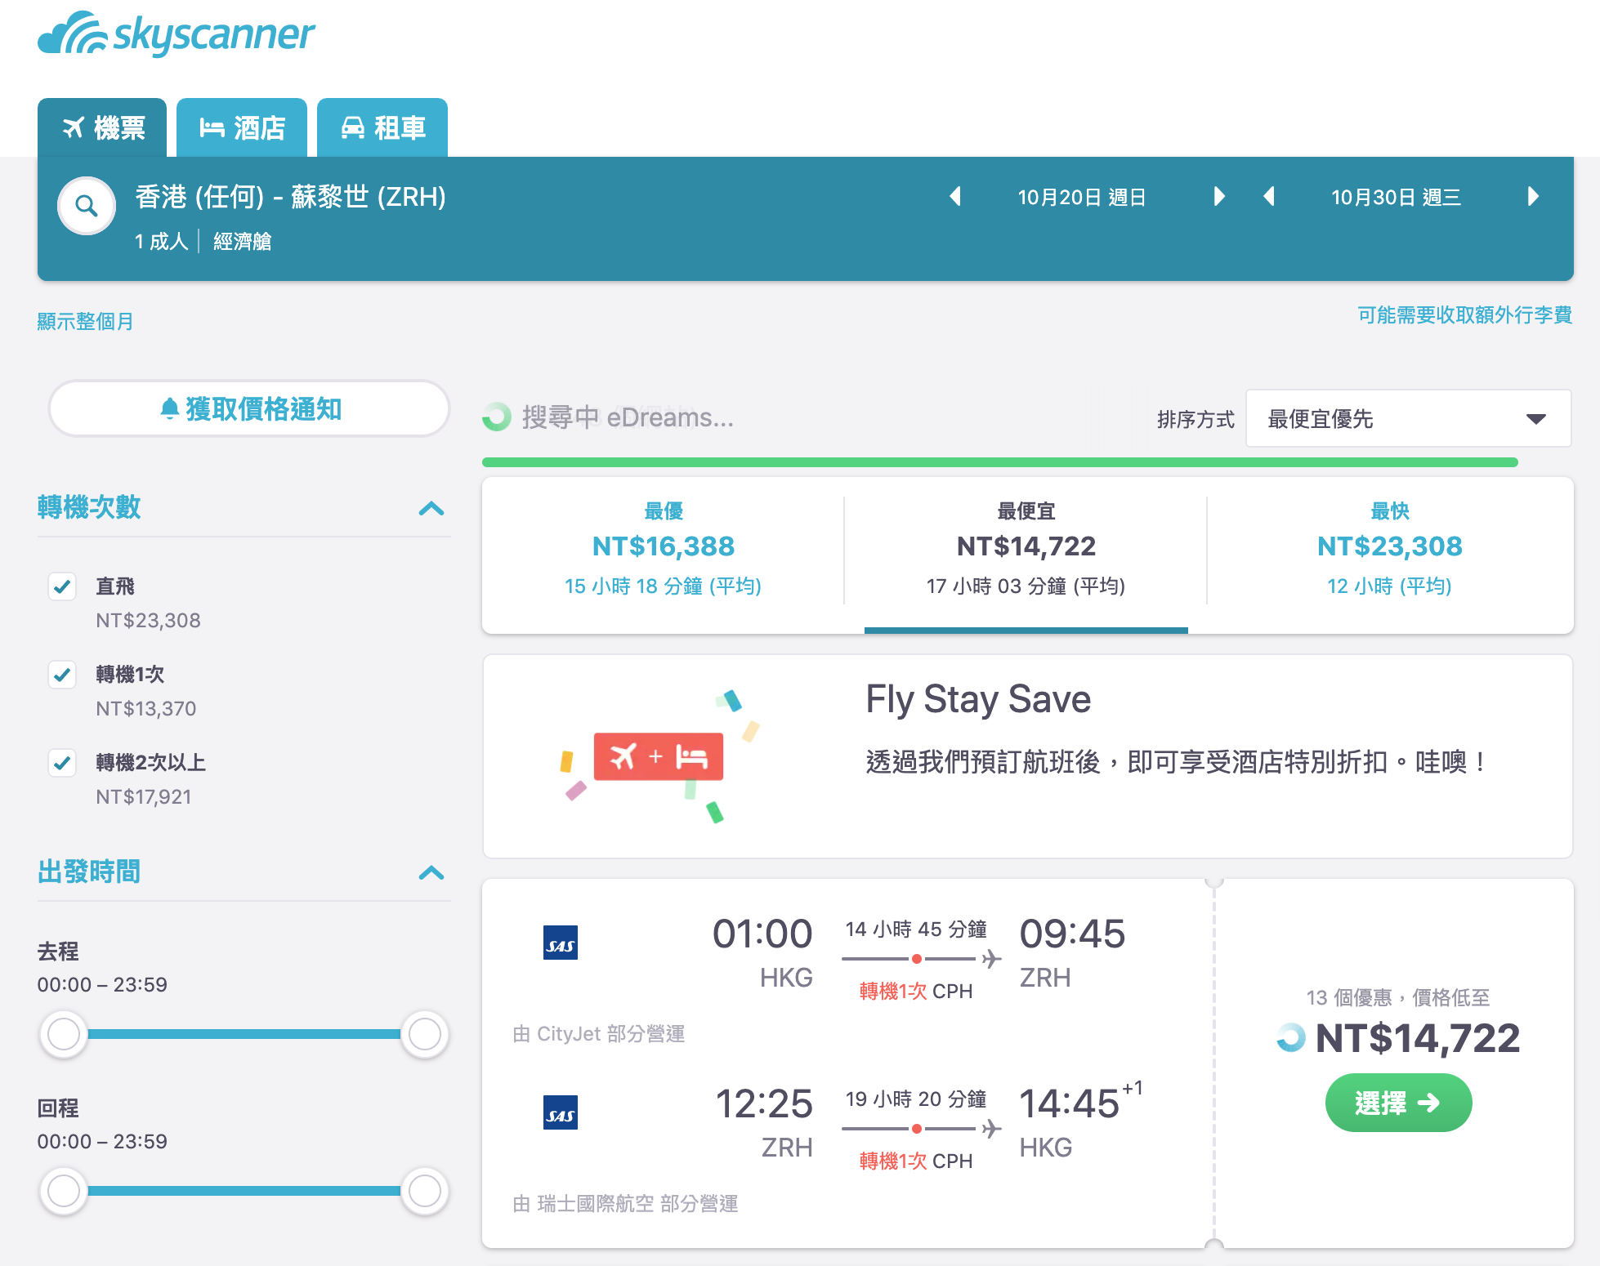Click the SAS airline logo on return flight
This screenshot has height=1266, width=1600.
561,1111
